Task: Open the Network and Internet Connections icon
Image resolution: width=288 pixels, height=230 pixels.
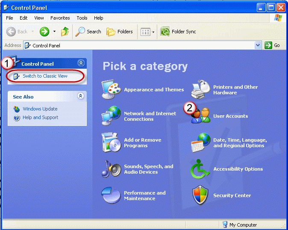Action: point(111,116)
